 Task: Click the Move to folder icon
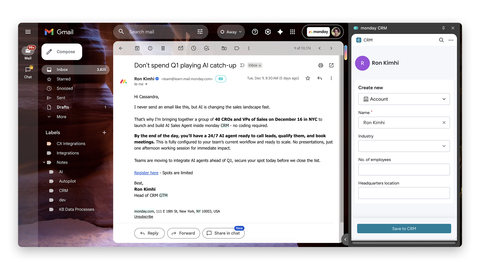pos(224,48)
